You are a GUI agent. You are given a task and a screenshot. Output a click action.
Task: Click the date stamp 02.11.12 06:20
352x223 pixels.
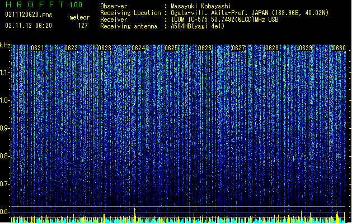[29, 26]
